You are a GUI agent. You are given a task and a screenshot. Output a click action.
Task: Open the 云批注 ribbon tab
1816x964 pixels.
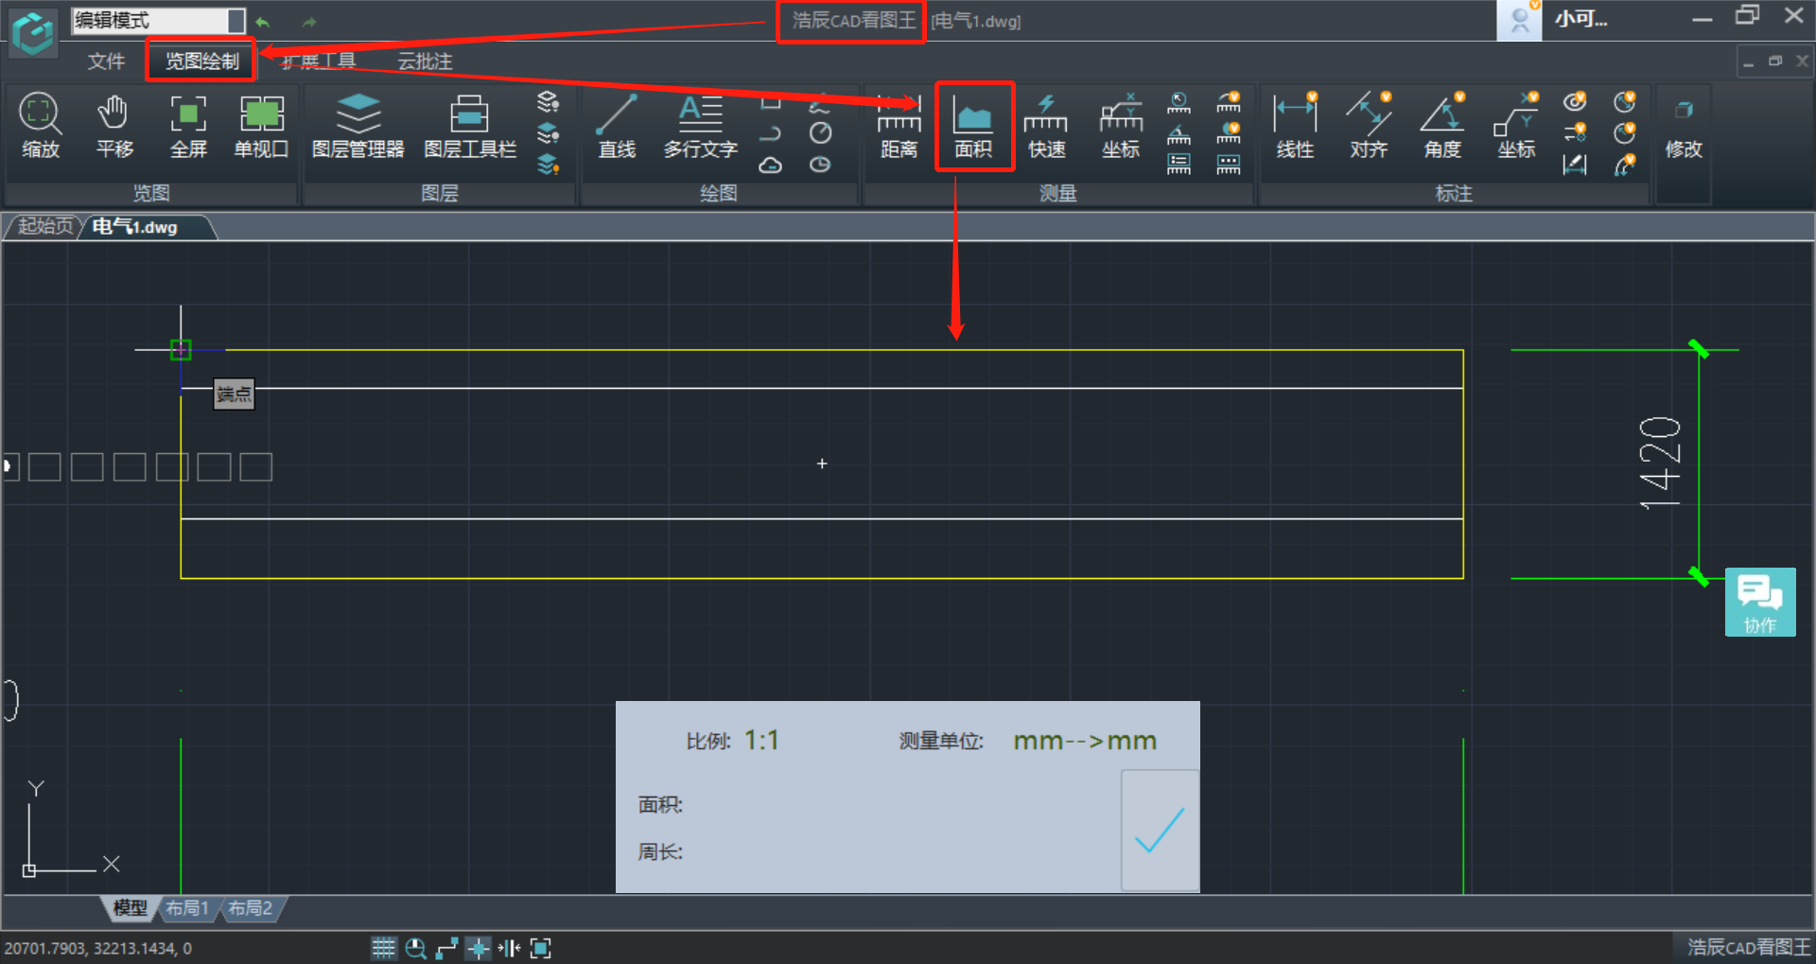click(x=425, y=61)
